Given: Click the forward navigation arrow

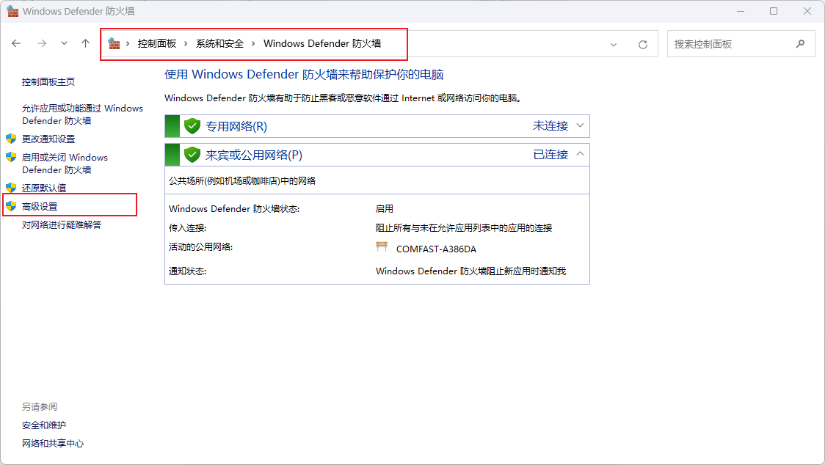Looking at the screenshot, I should tap(42, 44).
